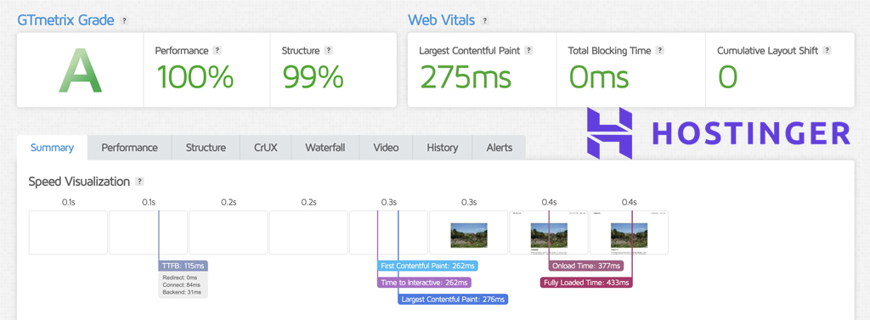Open the History tab
Screen dimensions: 870x320
coord(442,148)
